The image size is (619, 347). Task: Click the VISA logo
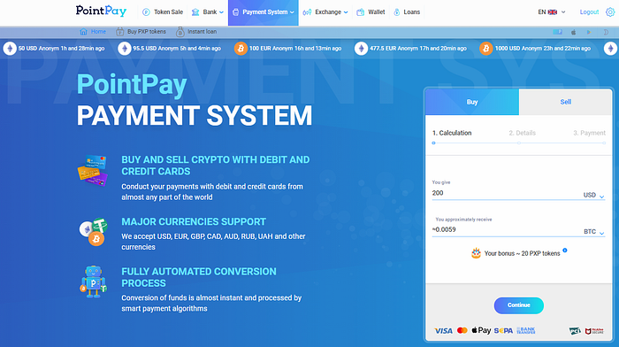pos(443,331)
